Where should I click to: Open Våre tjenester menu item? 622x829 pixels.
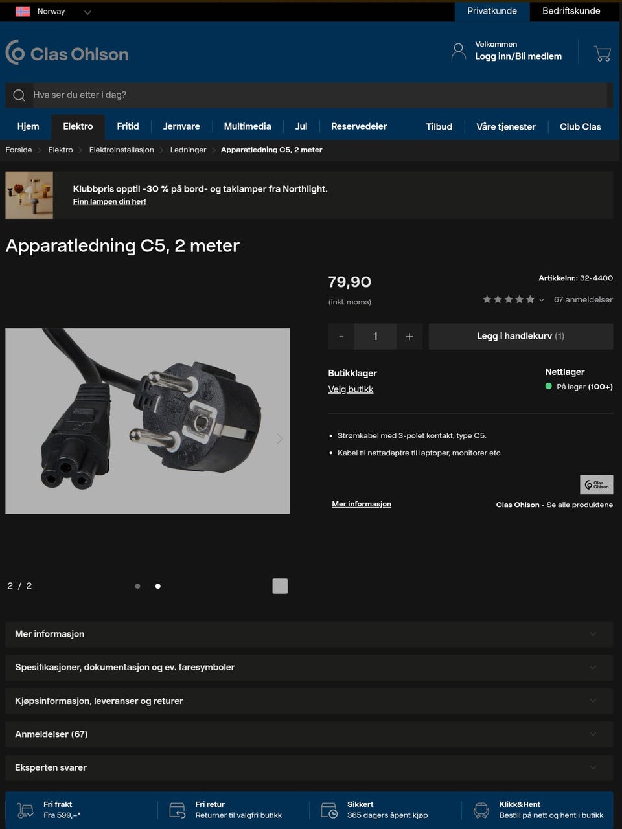(506, 127)
